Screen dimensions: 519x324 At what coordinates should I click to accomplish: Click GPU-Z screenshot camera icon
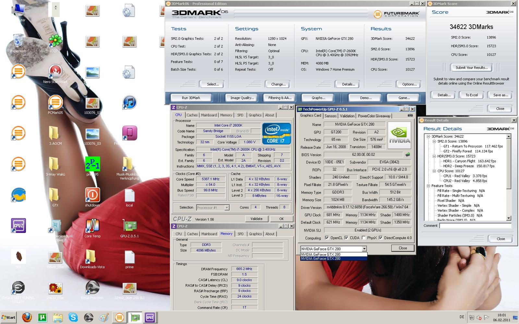coord(410,115)
